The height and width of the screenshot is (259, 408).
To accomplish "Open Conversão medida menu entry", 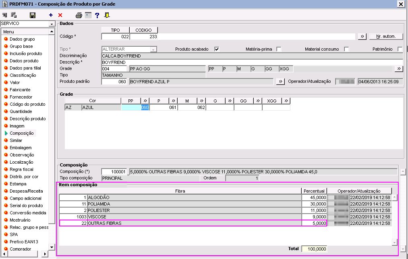I will (x=28, y=213).
